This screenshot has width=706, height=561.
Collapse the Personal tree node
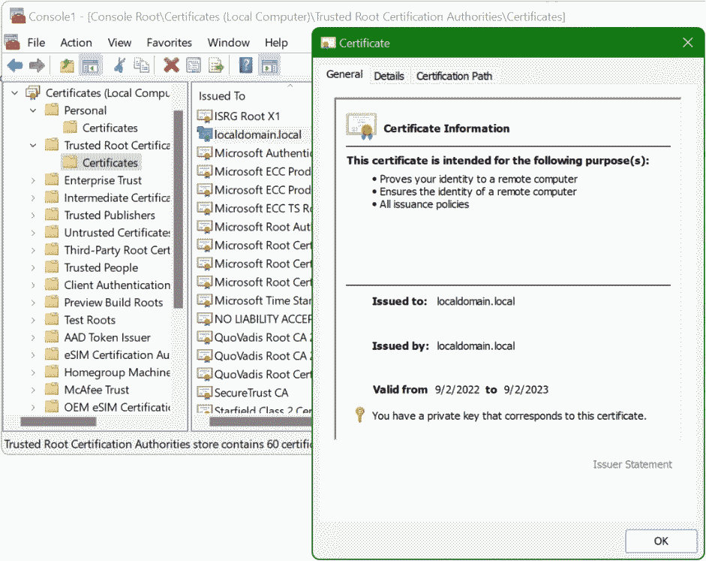pyautogui.click(x=32, y=110)
